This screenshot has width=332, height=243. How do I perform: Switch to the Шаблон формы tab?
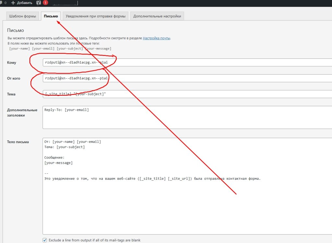(x=22, y=16)
